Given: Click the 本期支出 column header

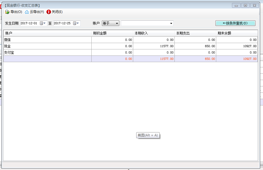Looking at the screenshot, I should pyautogui.click(x=195, y=33).
